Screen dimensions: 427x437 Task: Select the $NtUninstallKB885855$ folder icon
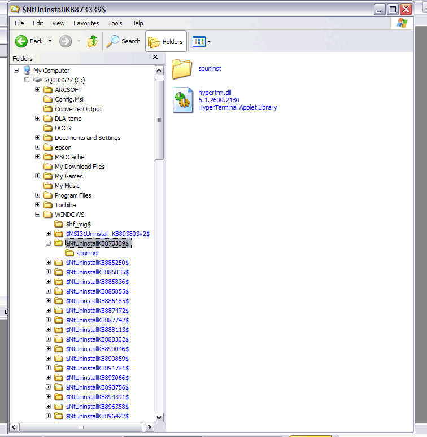pyautogui.click(x=59, y=291)
